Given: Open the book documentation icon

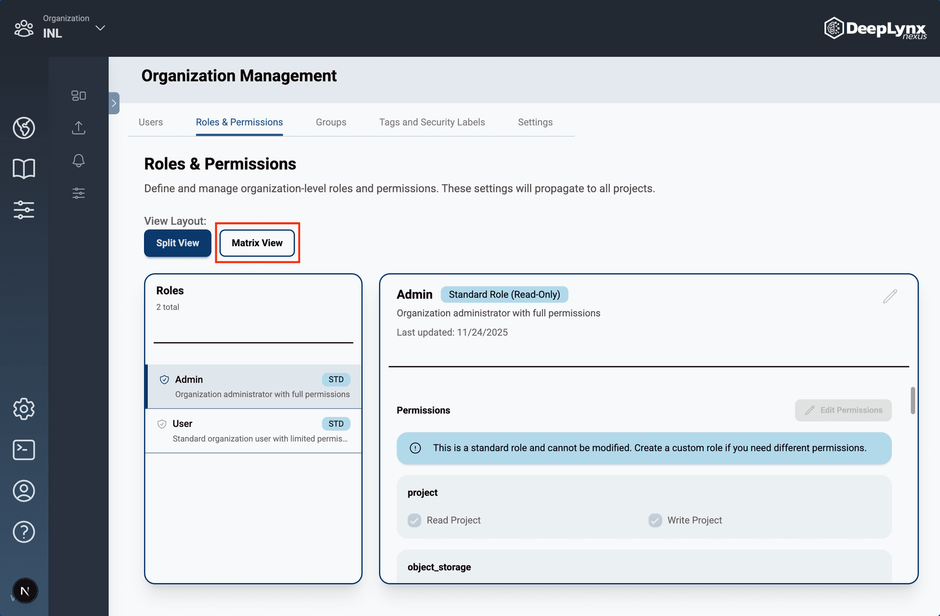Looking at the screenshot, I should coord(23,169).
